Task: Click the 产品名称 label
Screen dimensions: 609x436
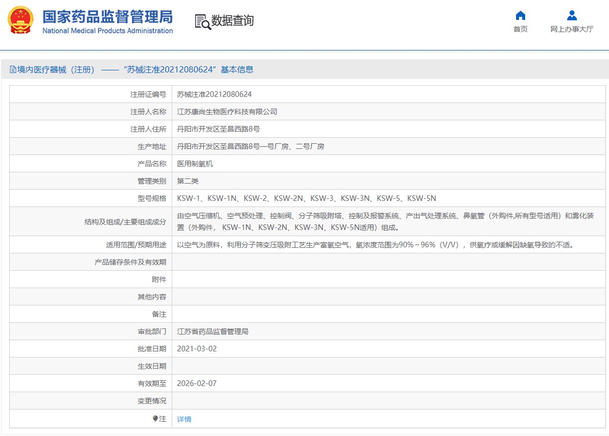Action: 152,164
